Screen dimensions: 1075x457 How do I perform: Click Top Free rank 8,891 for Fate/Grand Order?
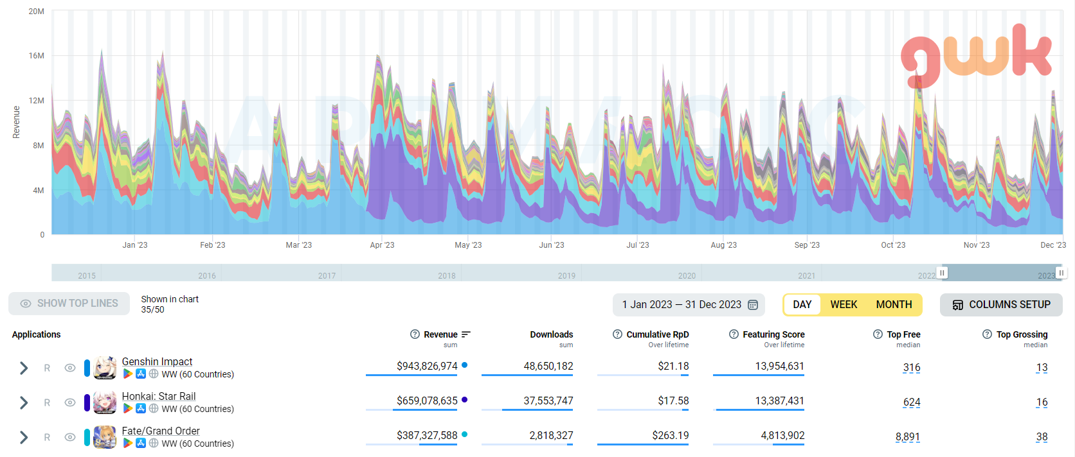tap(908, 437)
